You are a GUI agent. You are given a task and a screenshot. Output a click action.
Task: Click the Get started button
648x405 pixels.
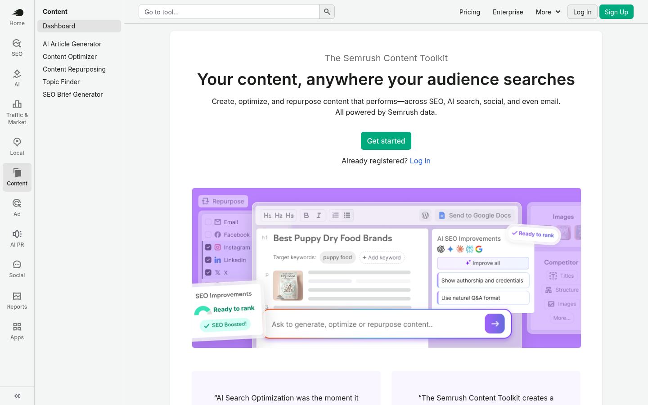[386, 141]
